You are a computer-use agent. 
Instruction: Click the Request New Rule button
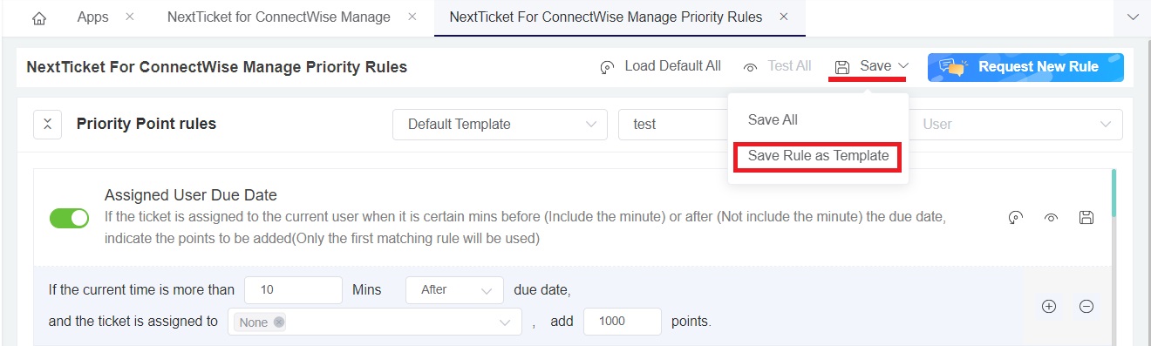[x=1025, y=67]
